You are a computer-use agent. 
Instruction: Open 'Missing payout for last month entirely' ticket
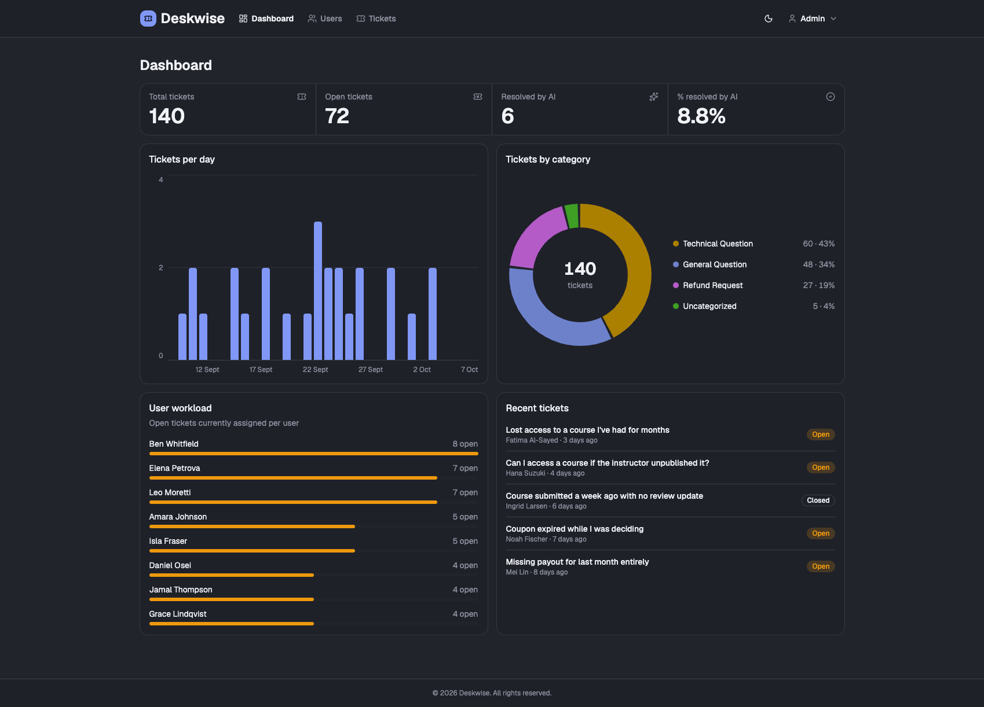[x=577, y=562]
